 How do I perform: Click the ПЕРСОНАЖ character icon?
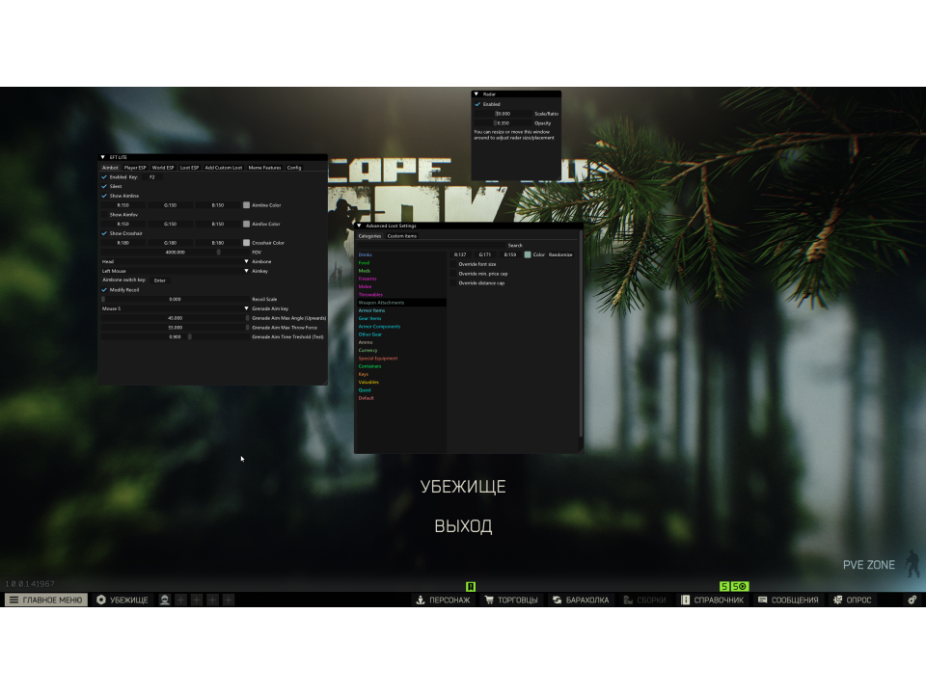point(421,601)
